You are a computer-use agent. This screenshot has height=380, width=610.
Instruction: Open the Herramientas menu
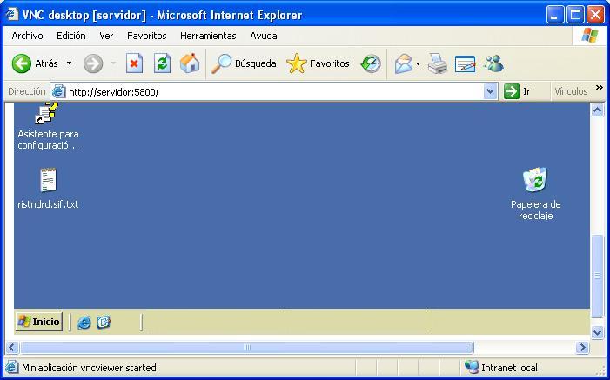click(x=208, y=36)
